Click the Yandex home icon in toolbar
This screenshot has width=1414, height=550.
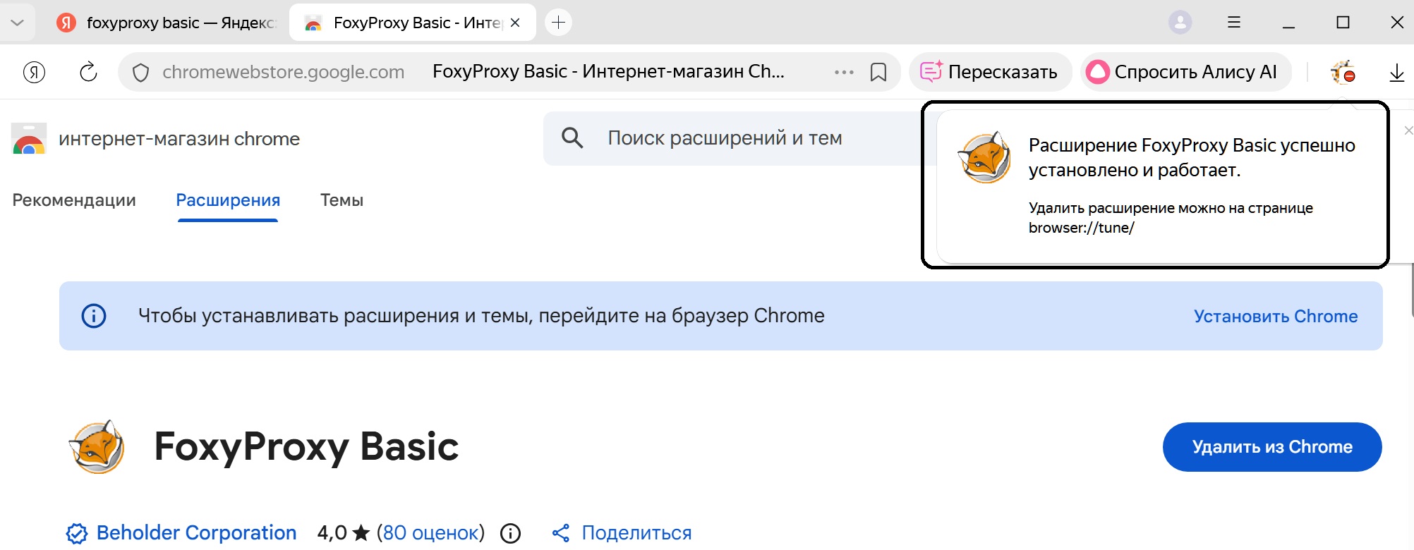pos(34,72)
